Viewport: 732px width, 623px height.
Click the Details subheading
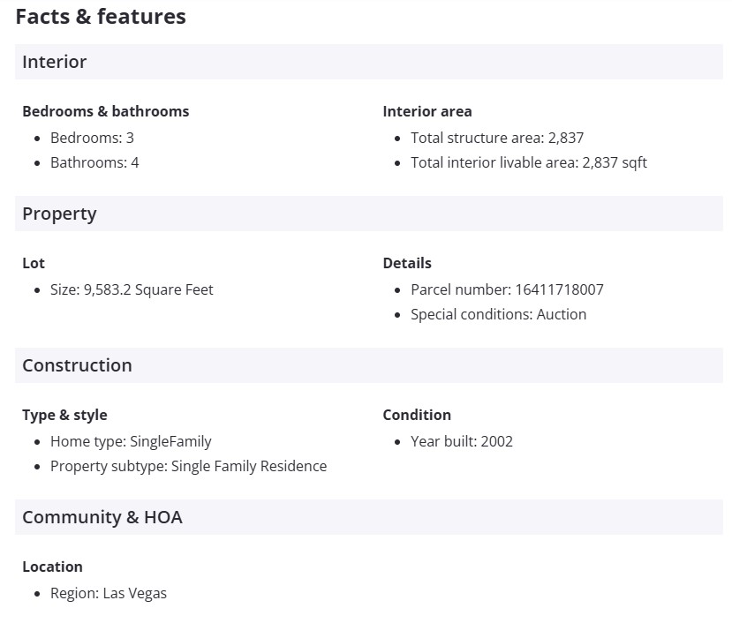pyautogui.click(x=407, y=263)
